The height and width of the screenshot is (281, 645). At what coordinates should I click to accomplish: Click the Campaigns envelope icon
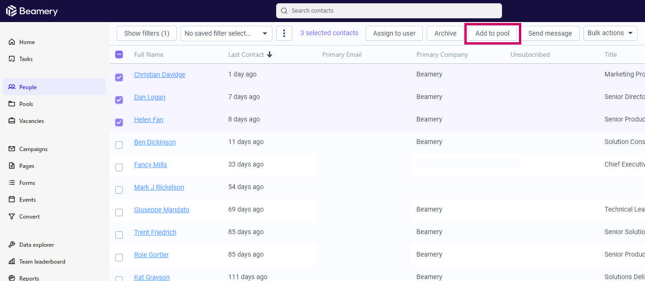point(12,149)
